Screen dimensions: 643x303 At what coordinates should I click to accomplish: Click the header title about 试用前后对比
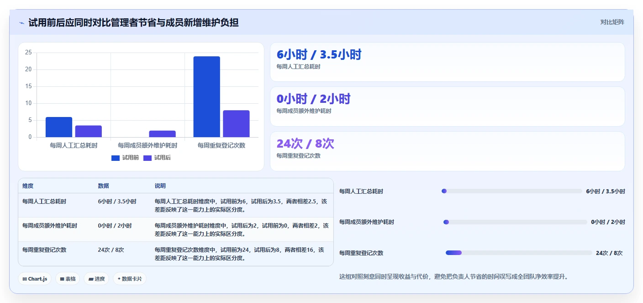133,22
